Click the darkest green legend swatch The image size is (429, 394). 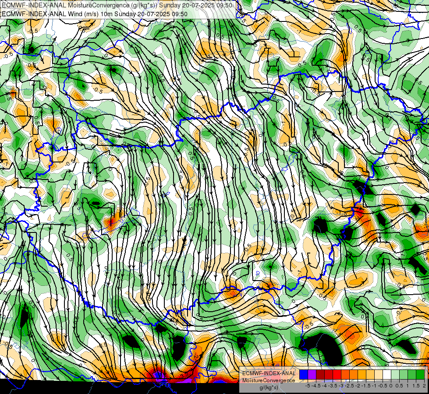[x=420, y=374]
